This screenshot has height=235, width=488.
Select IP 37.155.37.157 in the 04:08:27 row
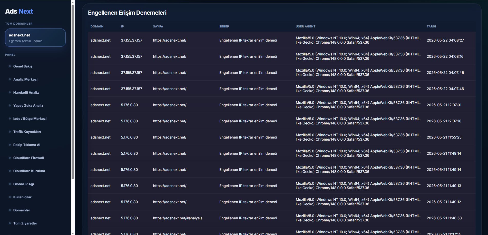click(132, 40)
